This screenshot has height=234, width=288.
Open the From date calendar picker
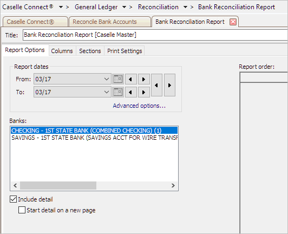(118, 79)
